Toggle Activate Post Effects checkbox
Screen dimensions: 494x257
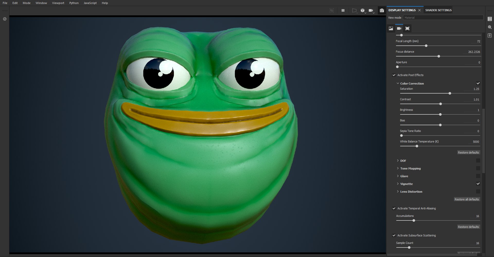pyautogui.click(x=394, y=75)
